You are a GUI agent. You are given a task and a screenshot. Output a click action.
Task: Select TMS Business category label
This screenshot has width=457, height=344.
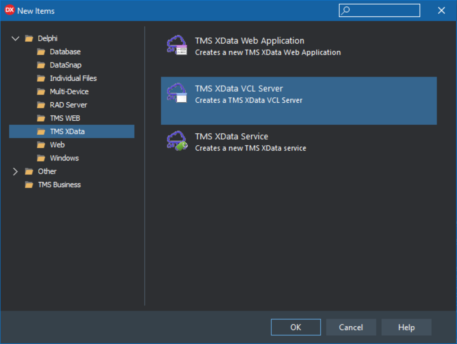pos(59,185)
